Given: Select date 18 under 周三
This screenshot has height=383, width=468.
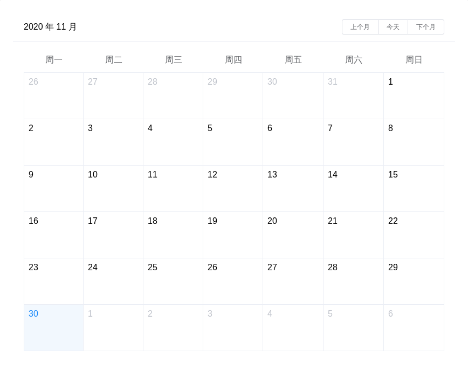Looking at the screenshot, I should click(173, 235).
